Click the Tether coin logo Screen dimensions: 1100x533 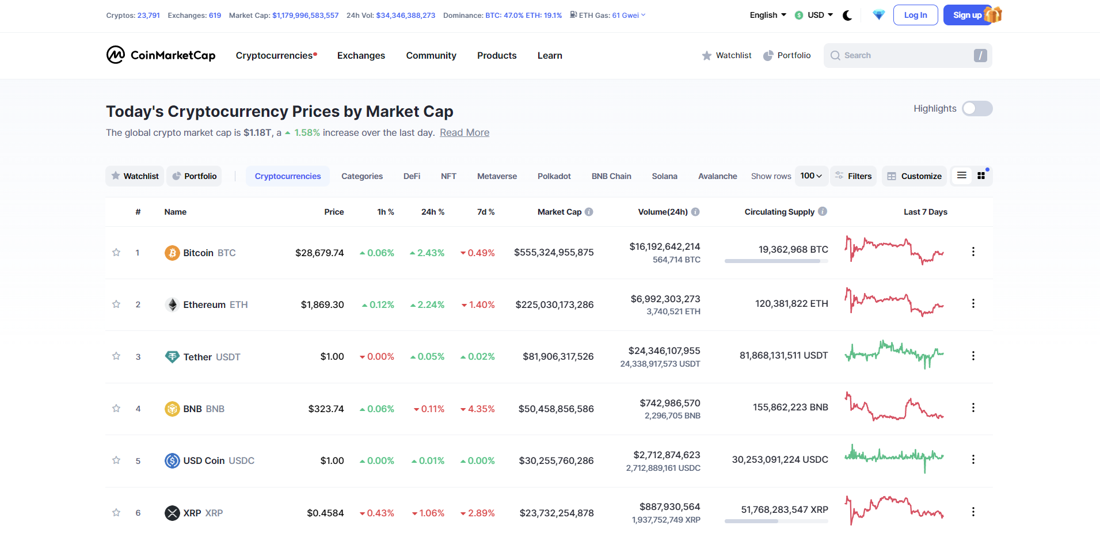point(172,357)
